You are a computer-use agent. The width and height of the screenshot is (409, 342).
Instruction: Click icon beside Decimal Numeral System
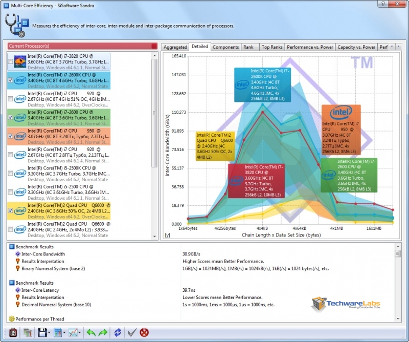[x=18, y=305]
